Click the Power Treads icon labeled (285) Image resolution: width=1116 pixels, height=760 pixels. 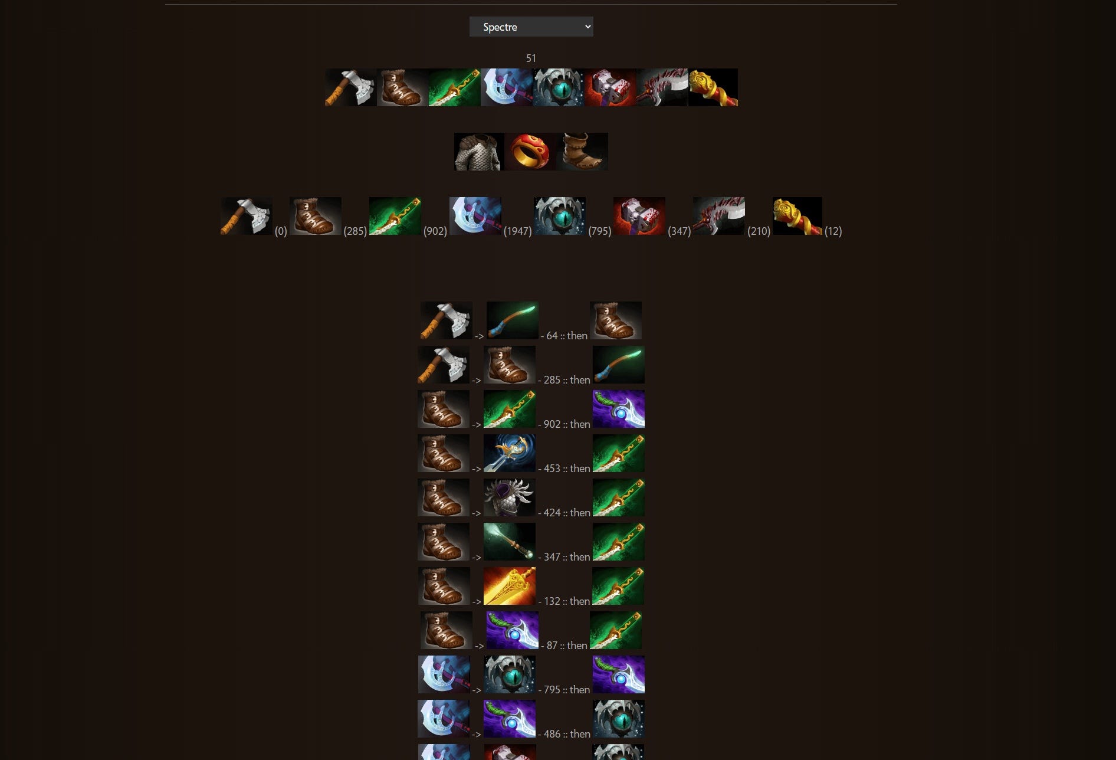click(x=316, y=216)
